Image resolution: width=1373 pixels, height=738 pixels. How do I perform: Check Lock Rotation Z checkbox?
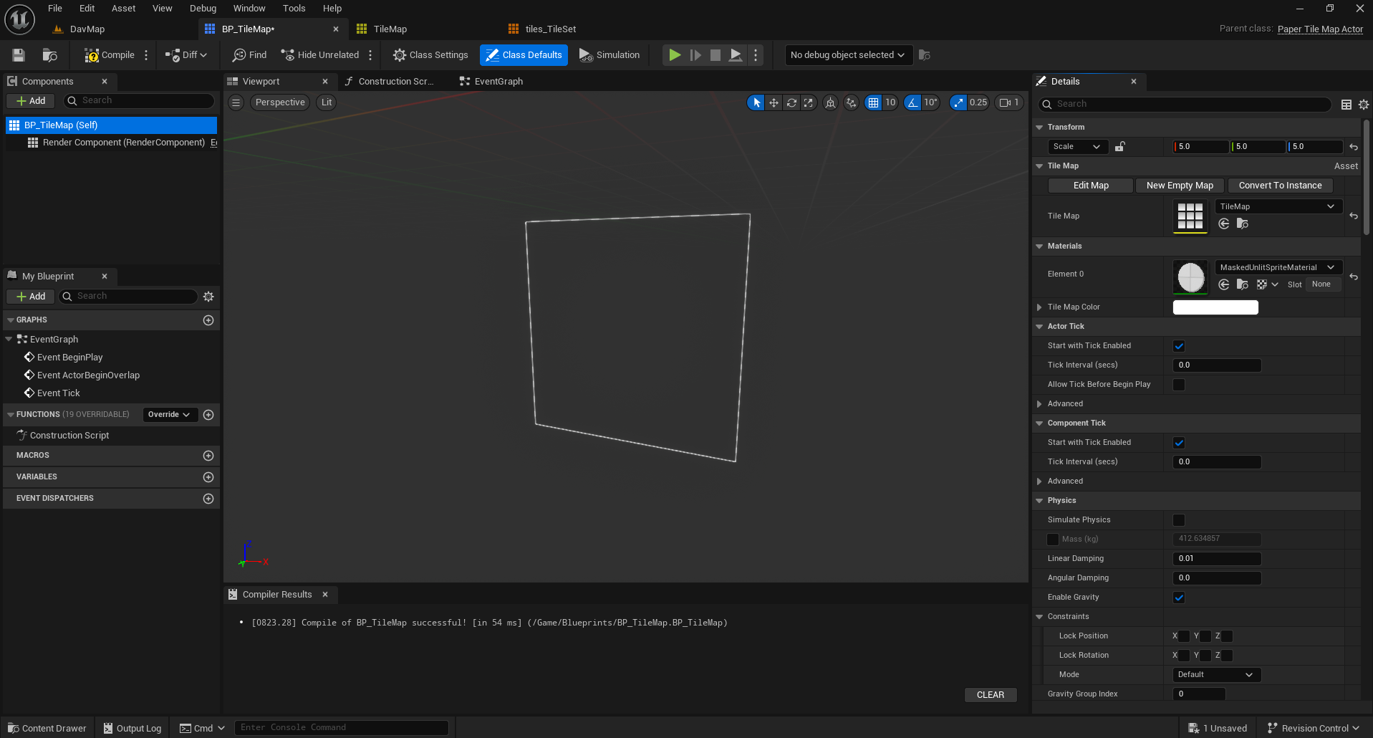click(1227, 656)
